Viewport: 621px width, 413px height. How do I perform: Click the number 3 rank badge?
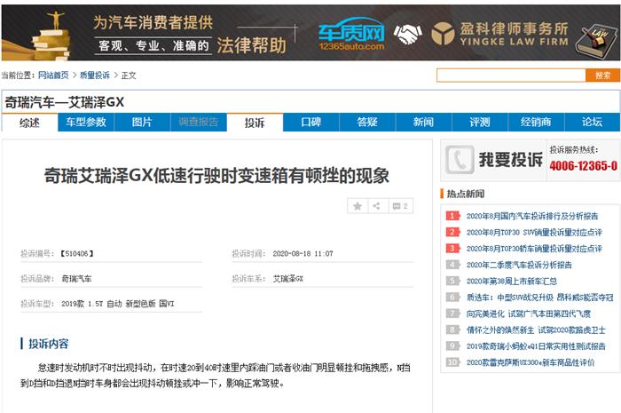click(452, 249)
